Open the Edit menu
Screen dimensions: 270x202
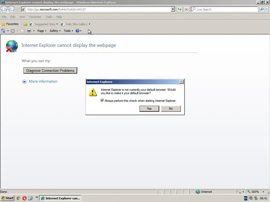[13, 17]
